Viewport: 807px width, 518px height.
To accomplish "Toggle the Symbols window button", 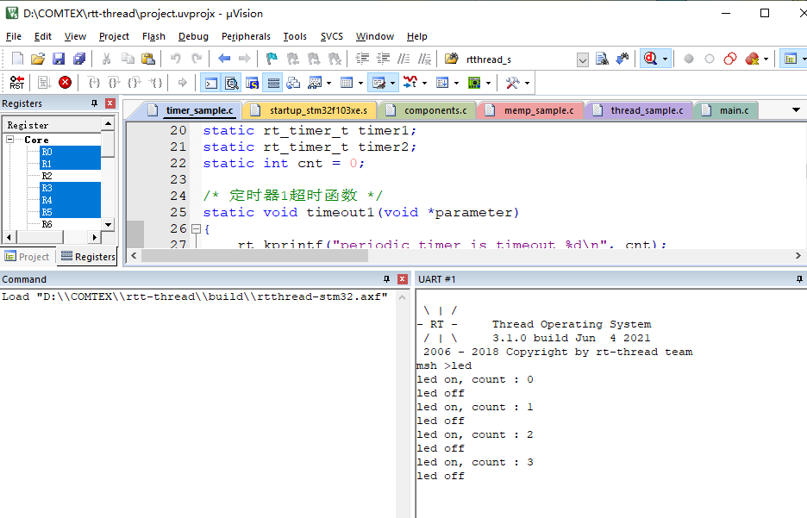I will coord(252,83).
